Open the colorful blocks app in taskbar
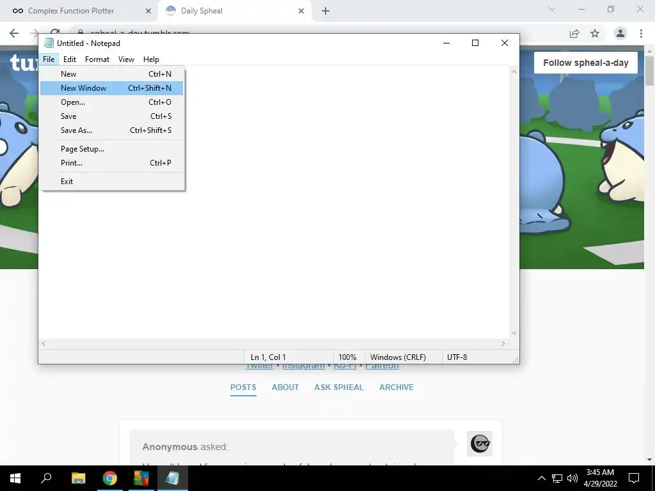This screenshot has width=655, height=491. click(141, 478)
